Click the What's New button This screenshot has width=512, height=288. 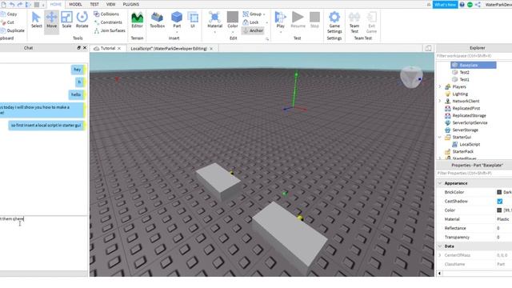445,5
